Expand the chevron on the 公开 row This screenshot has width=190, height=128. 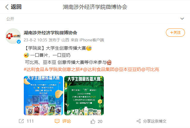pos(182,19)
